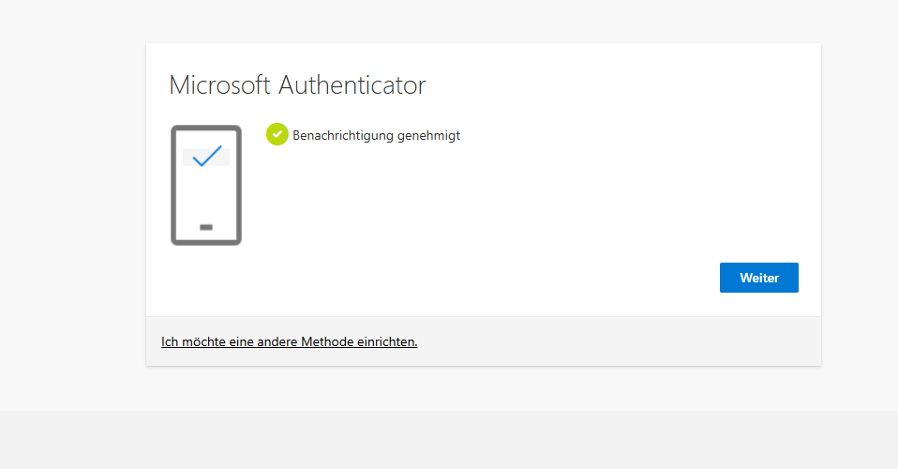Image resolution: width=898 pixels, height=469 pixels.
Task: Click the Microsoft Authenticator heading
Action: [297, 85]
